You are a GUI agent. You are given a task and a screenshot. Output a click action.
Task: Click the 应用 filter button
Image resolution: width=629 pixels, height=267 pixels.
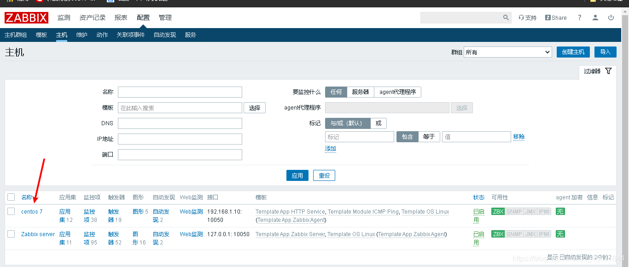(297, 175)
